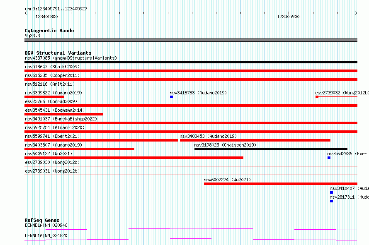This screenshot has width=369, height=245.
Task: Click the 123405800 ruler coordinate label
Action: coord(46,17)
